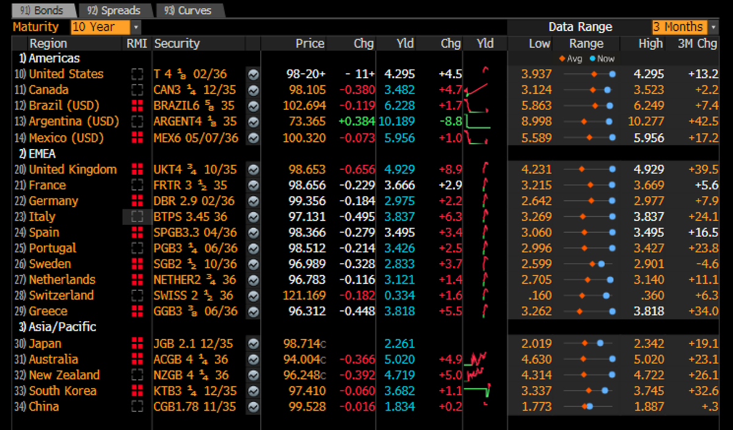Image resolution: width=733 pixels, height=430 pixels.
Task: Click Greece 3M change +34.0
Action: point(702,312)
